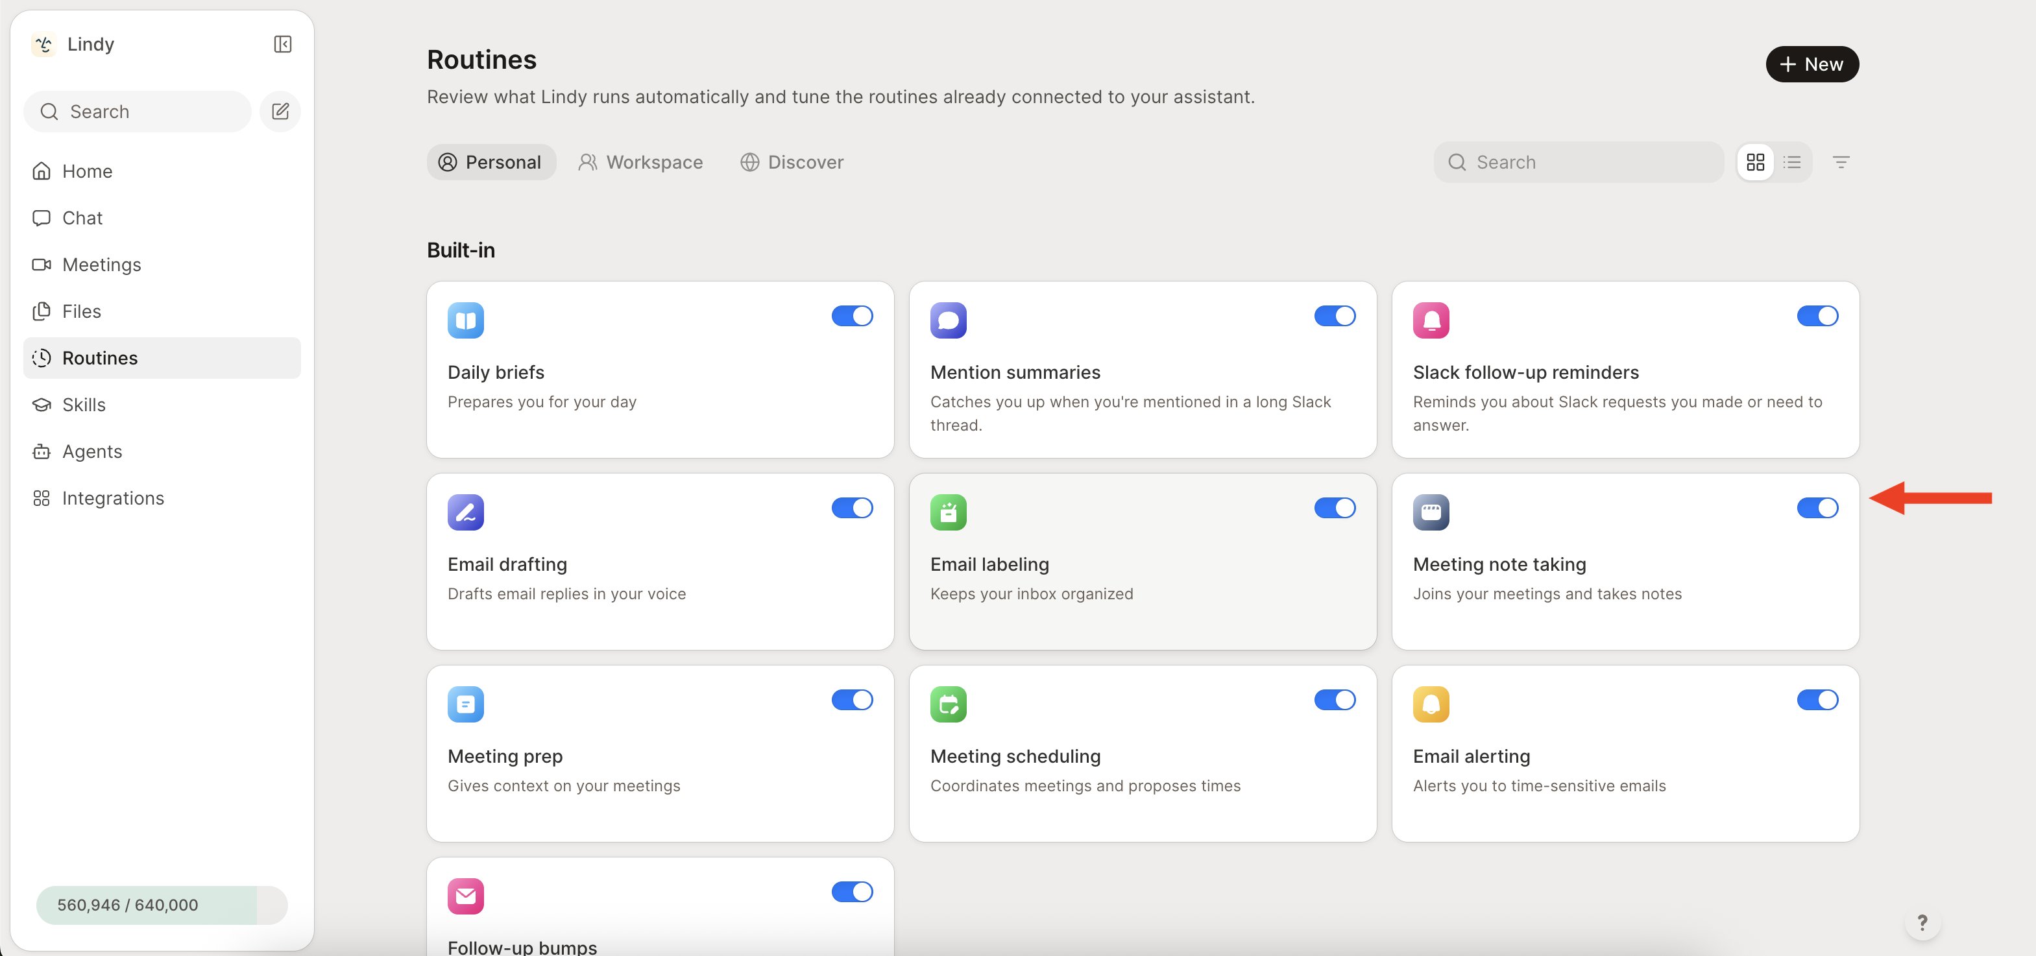Switch to grid view layout
The image size is (2036, 956).
pos(1756,162)
